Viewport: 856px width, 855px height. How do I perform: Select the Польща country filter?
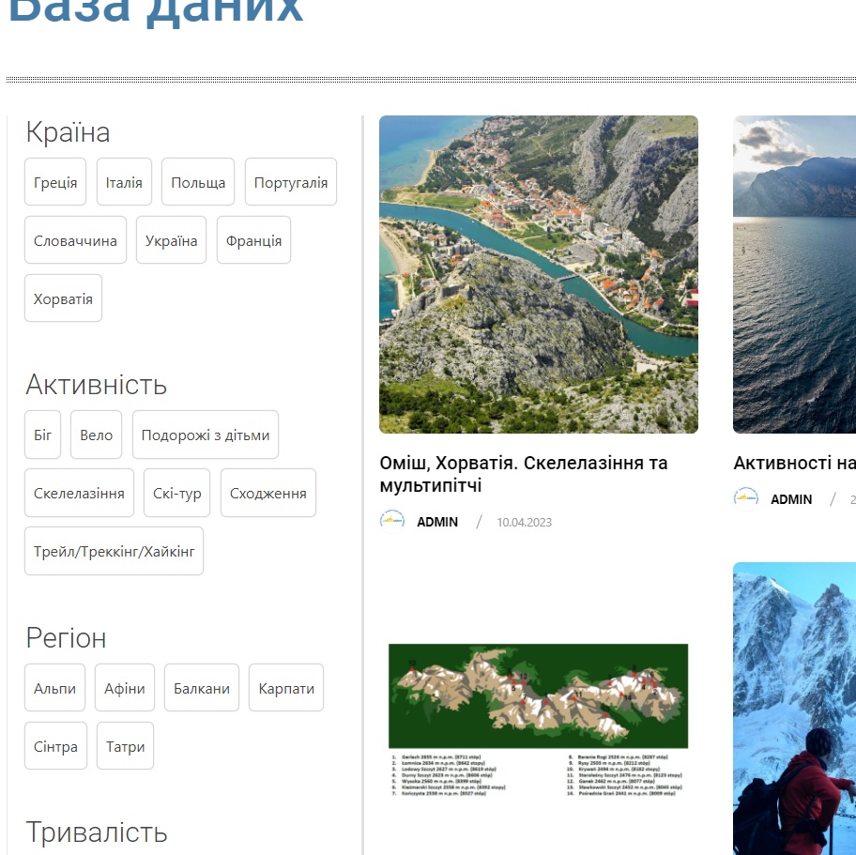click(197, 181)
